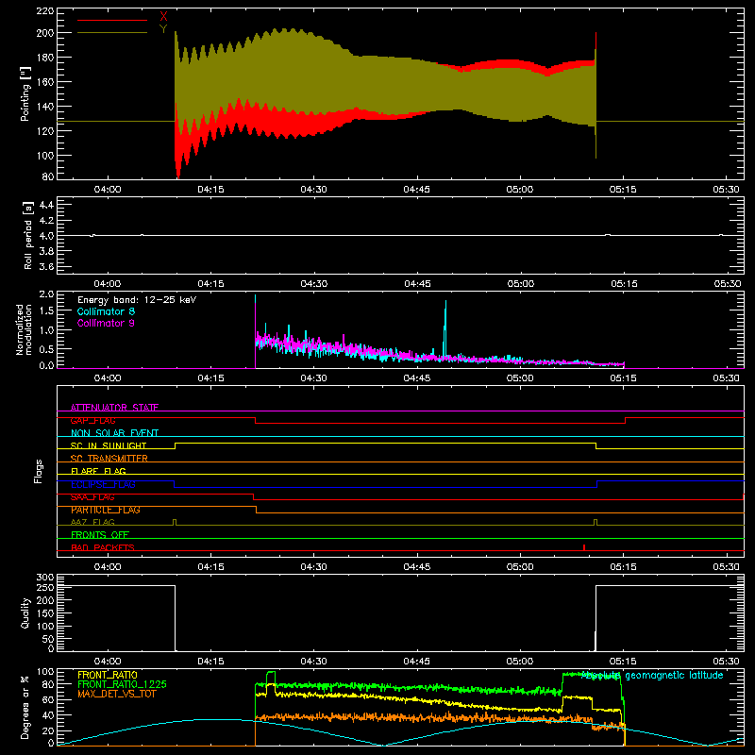This screenshot has width=755, height=755.
Task: Click the first AAZ_FLAG pulse
Action: pos(175,522)
